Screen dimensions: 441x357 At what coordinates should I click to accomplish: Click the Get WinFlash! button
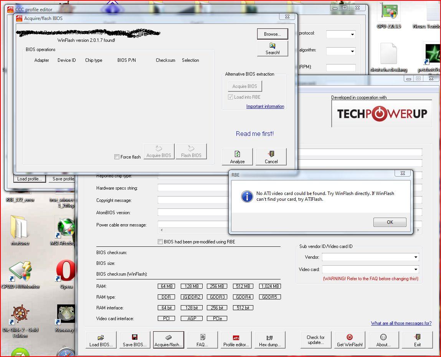pyautogui.click(x=350, y=340)
